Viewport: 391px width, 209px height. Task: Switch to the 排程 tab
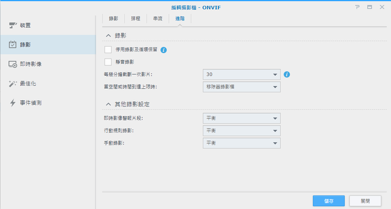point(136,18)
